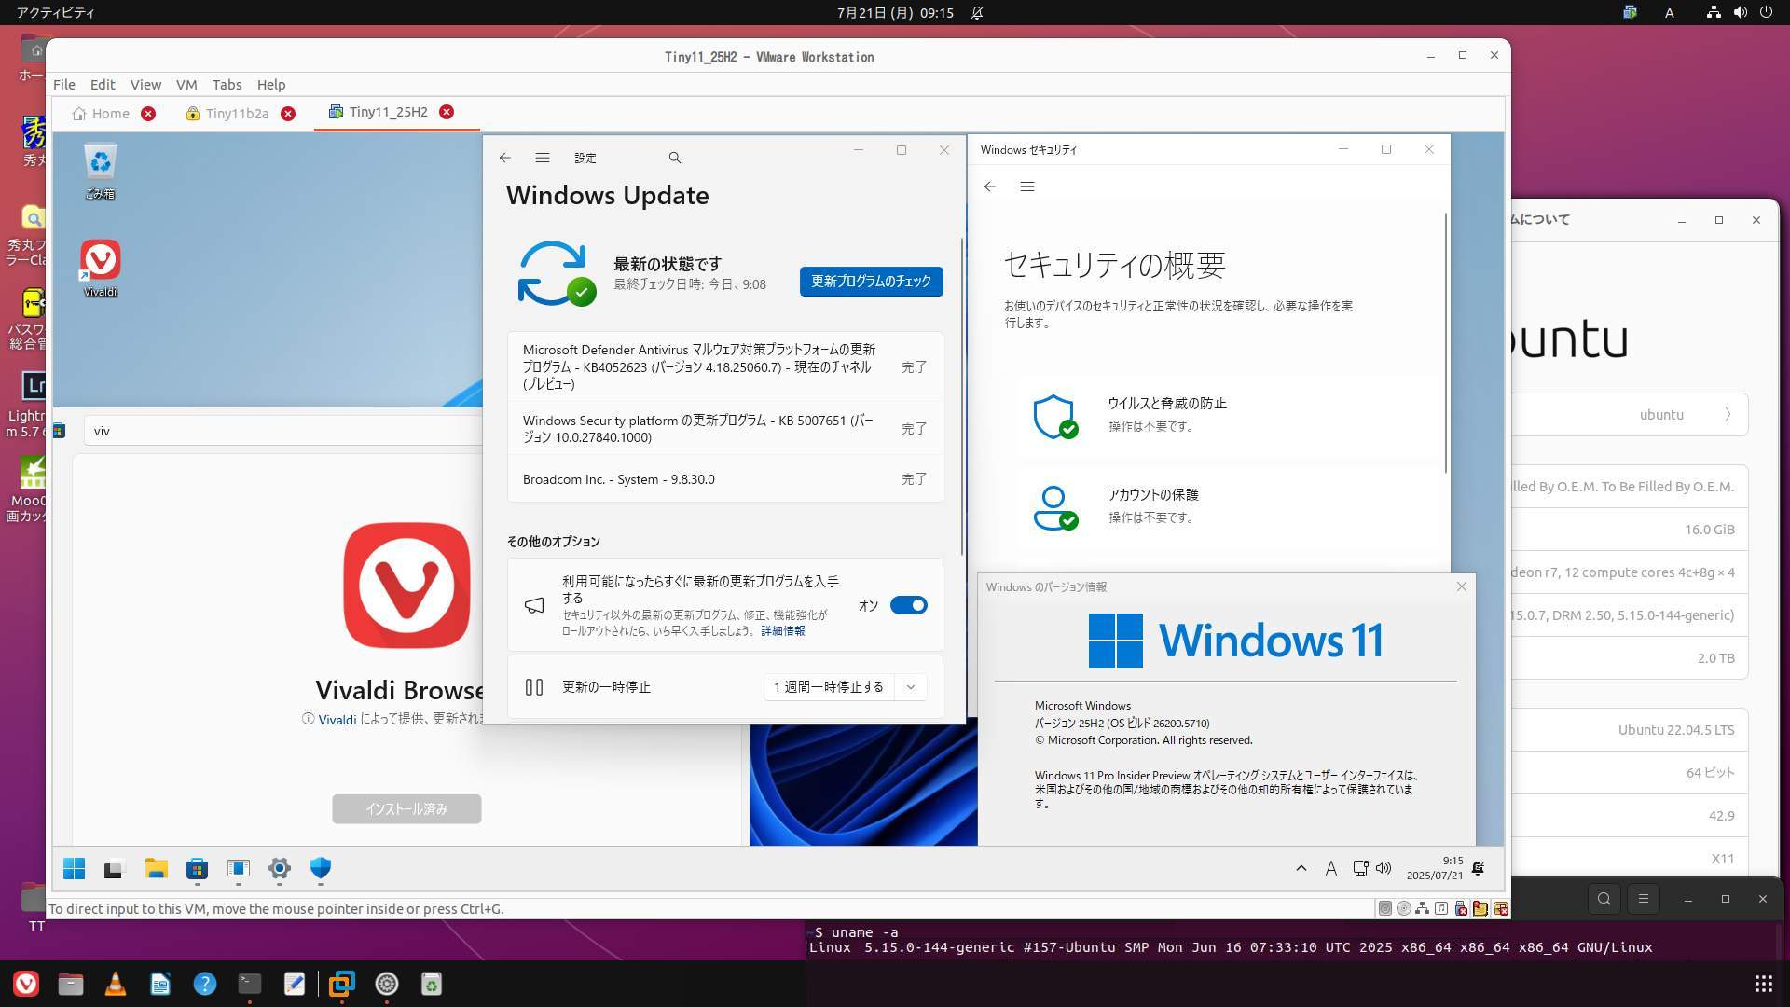Screen dimensions: 1790x1007
Task: Open the VMware Edit menu
Action: pos(103,84)
